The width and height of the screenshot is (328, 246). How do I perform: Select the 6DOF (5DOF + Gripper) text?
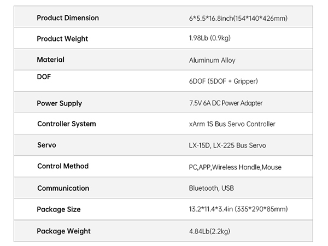click(223, 81)
